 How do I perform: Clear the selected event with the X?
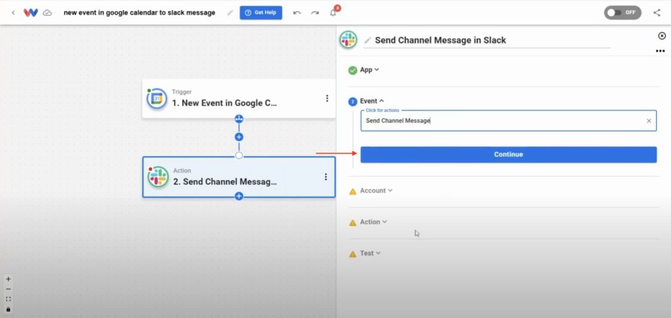[649, 121]
